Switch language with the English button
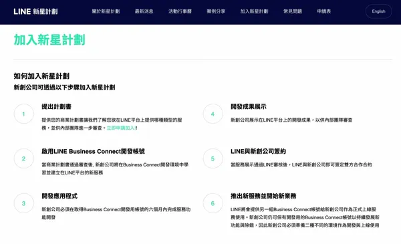 point(378,11)
